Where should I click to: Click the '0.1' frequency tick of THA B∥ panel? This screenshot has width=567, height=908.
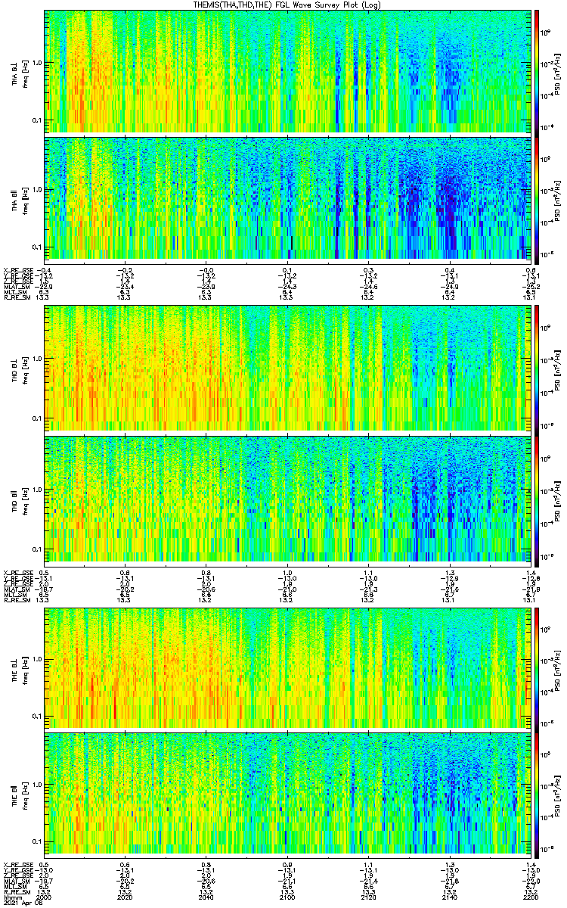point(37,247)
